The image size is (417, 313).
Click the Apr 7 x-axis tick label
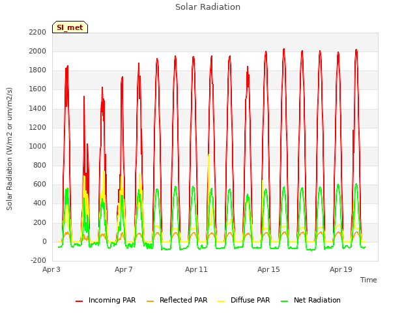tap(124, 269)
